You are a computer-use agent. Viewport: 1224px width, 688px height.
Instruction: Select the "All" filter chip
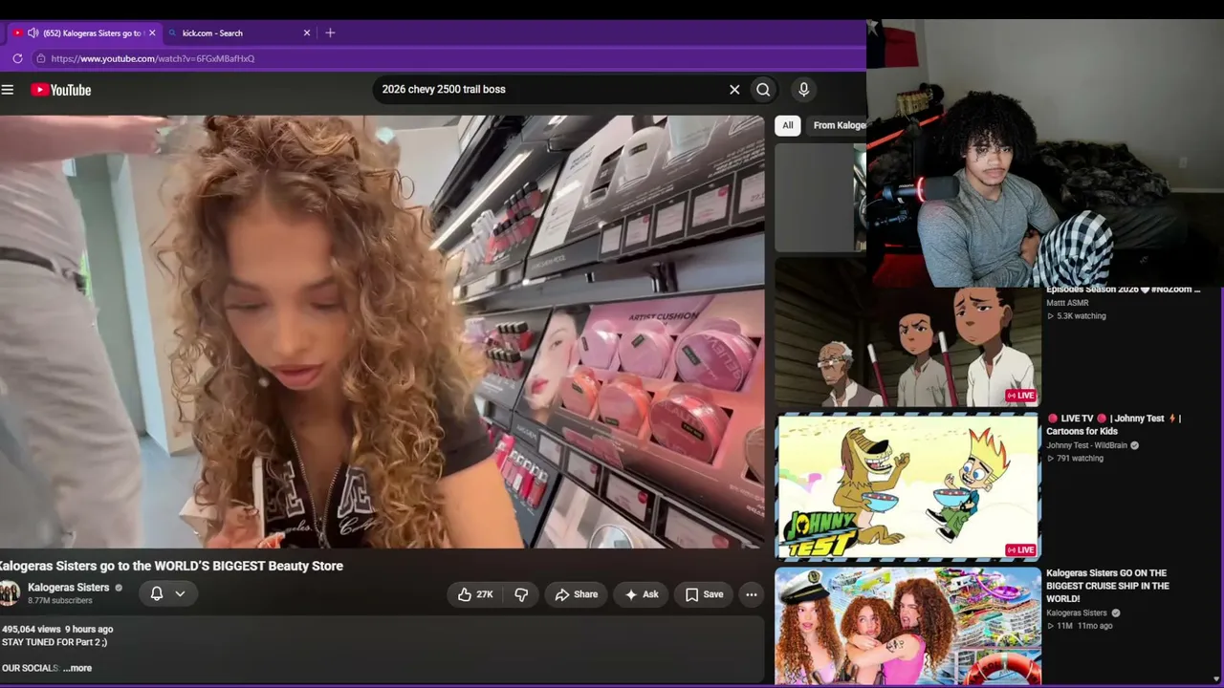pyautogui.click(x=788, y=125)
